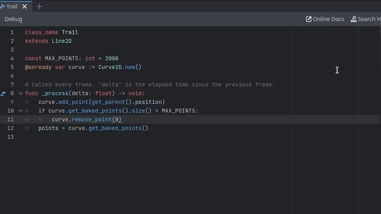The height and width of the screenshot is (214, 381).
Task: Click the '@onready' annotation
Action: (38, 67)
